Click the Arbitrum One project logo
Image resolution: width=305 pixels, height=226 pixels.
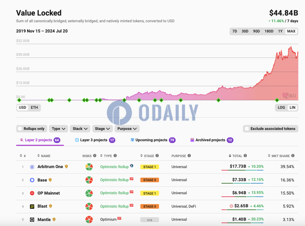[x=32, y=167]
